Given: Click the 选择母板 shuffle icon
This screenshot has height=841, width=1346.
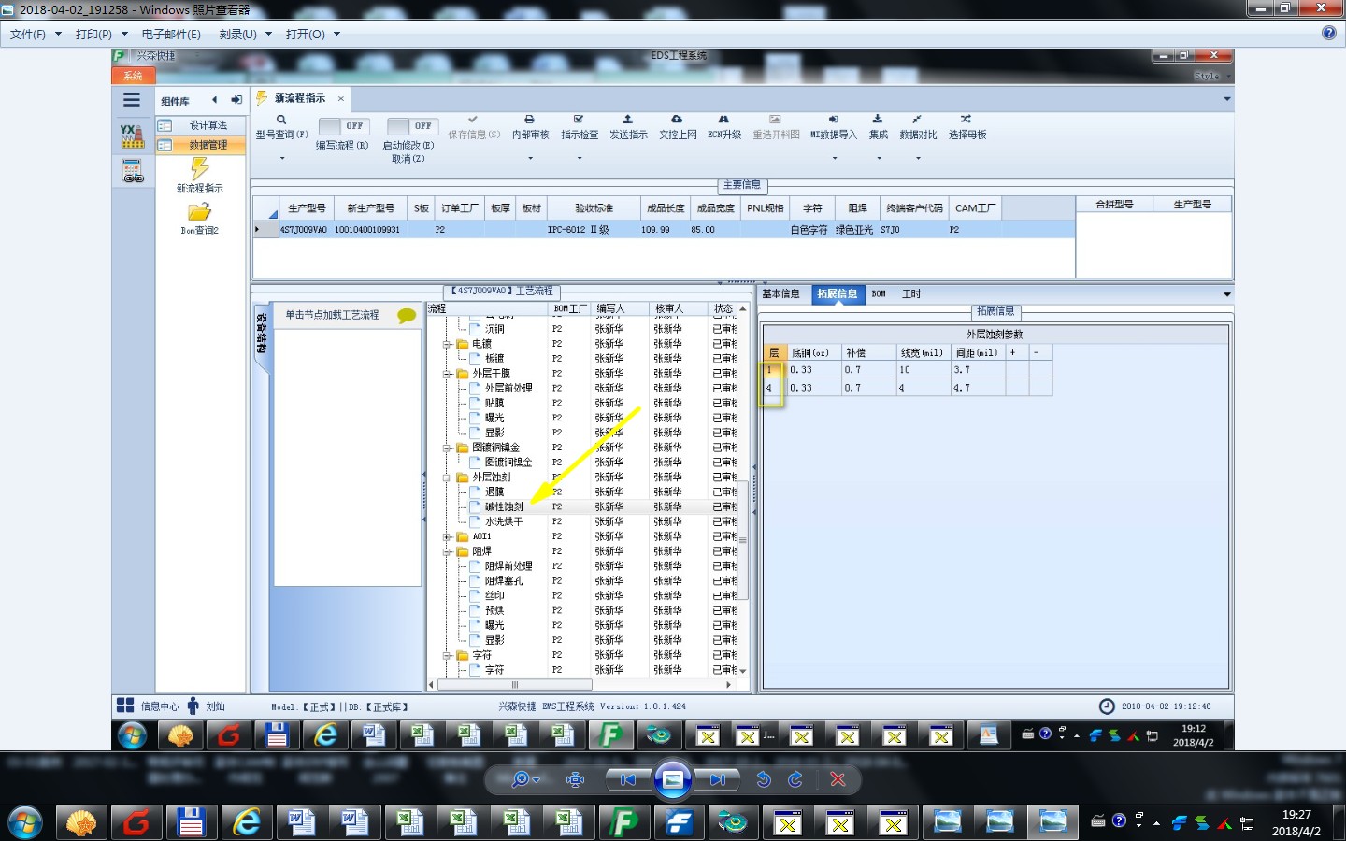Looking at the screenshot, I should [967, 120].
